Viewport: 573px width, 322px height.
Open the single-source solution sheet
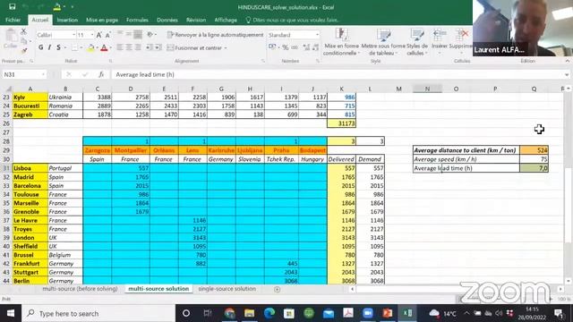tap(227, 288)
